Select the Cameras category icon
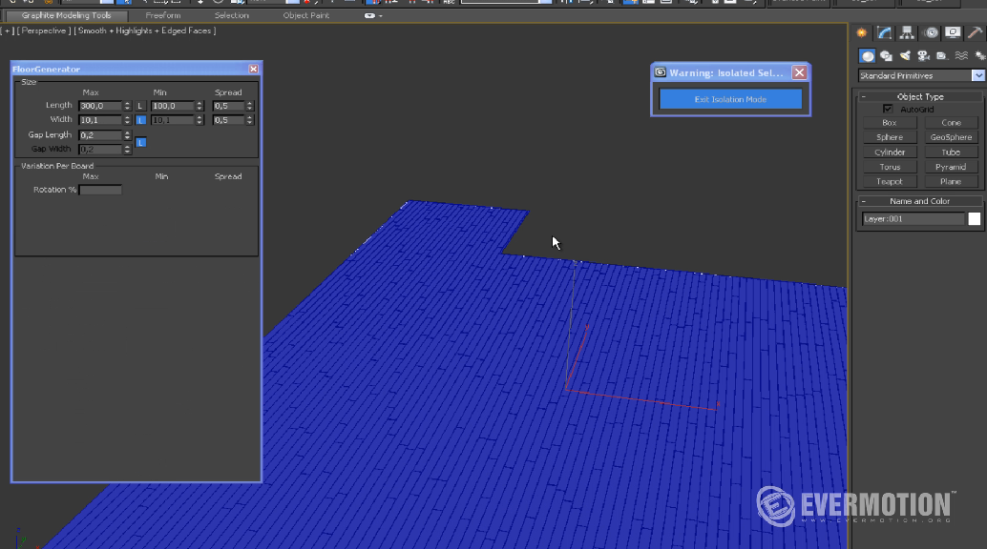Screen dimensions: 987x549 [923, 56]
